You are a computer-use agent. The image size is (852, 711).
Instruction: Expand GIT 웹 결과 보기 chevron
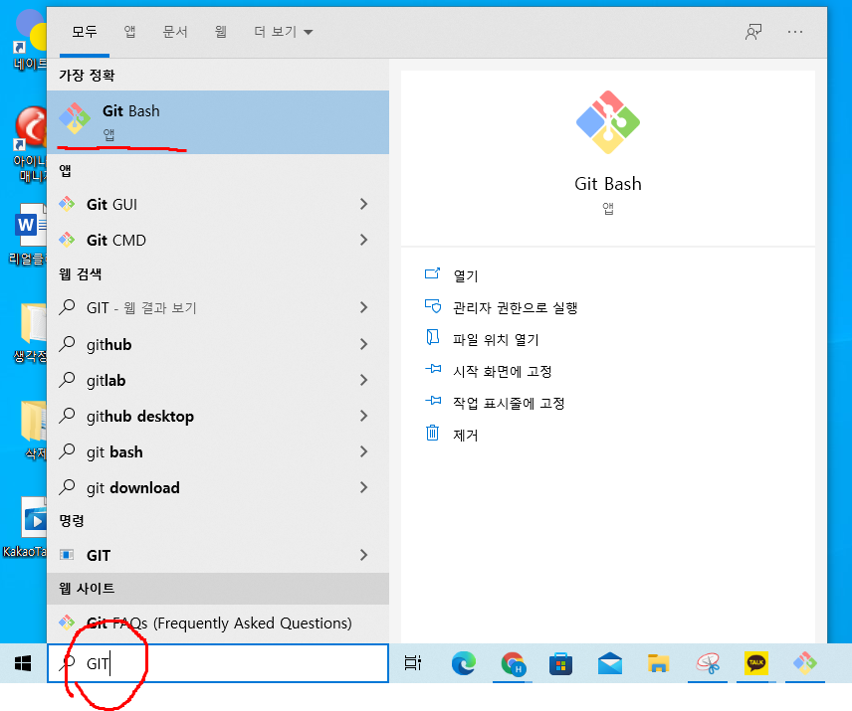[x=364, y=307]
